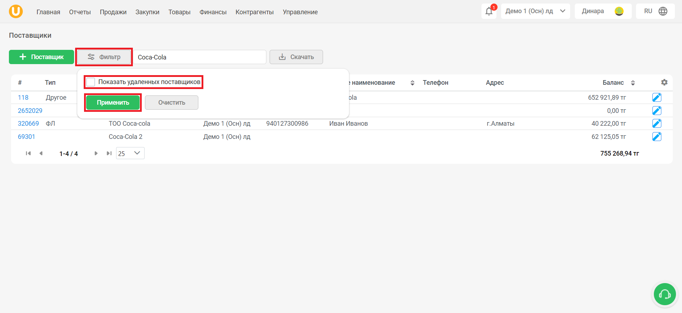
Task: Go to next page of table
Action: point(96,153)
